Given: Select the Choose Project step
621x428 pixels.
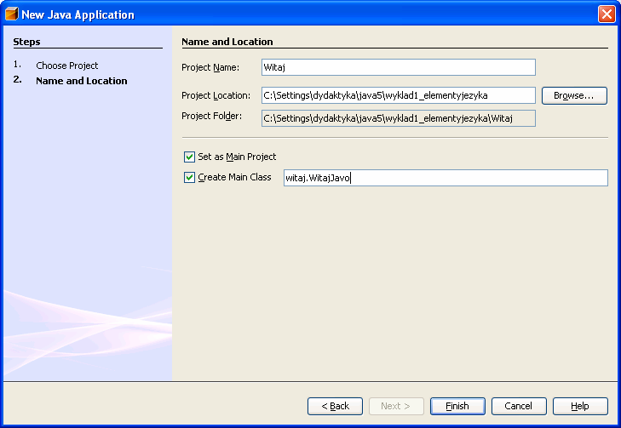Looking at the screenshot, I should click(67, 66).
